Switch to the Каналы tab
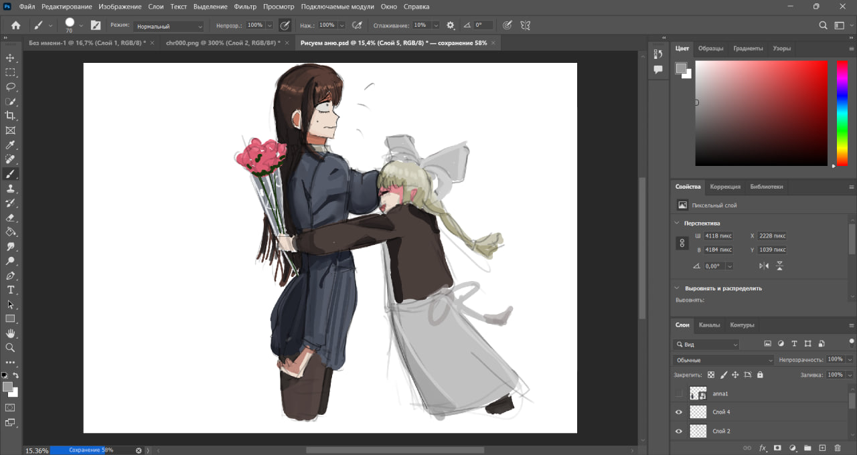Image resolution: width=857 pixels, height=455 pixels. pos(709,325)
